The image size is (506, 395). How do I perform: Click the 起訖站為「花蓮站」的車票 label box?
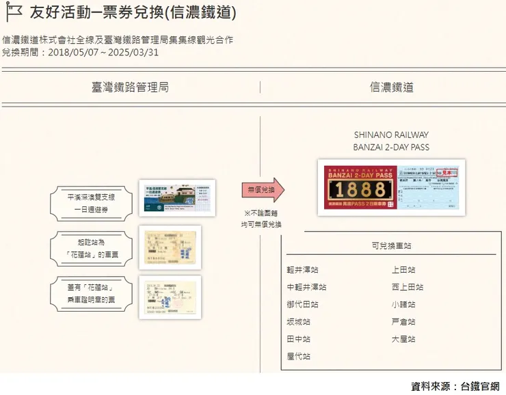(91, 249)
